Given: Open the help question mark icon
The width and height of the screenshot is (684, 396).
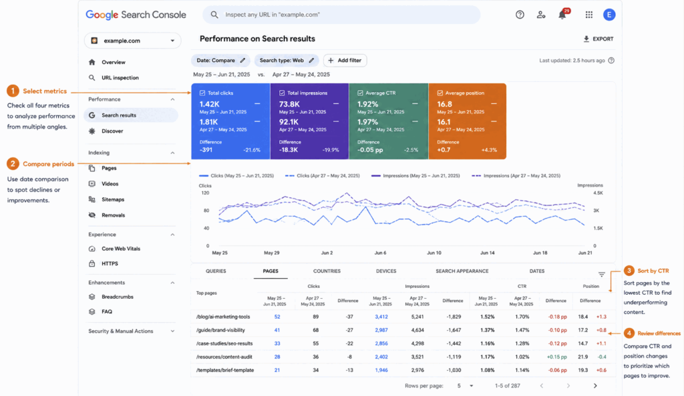Looking at the screenshot, I should 520,15.
